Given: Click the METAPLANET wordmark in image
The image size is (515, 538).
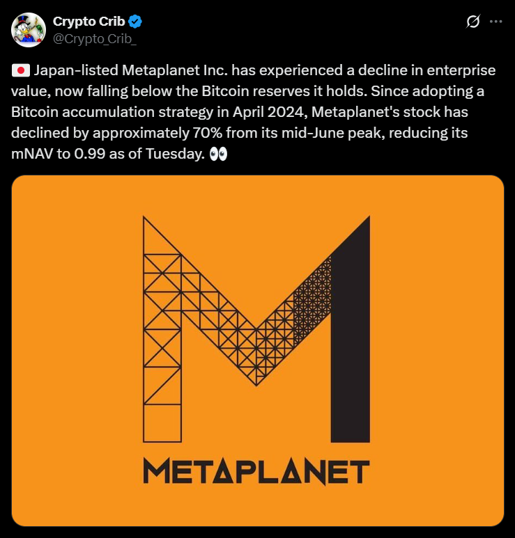Looking at the screenshot, I should pyautogui.click(x=256, y=473).
